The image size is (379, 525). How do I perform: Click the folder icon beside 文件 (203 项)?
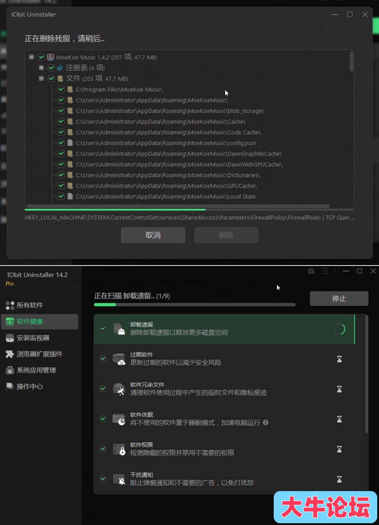[60, 79]
